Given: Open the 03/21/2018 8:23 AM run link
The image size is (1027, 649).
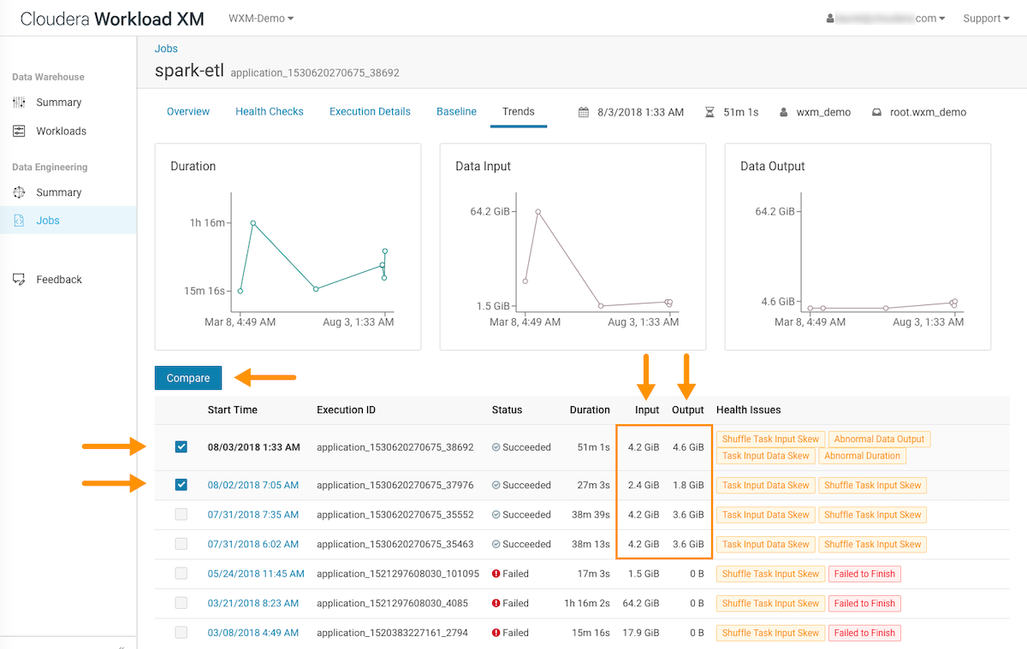Looking at the screenshot, I should 253,604.
